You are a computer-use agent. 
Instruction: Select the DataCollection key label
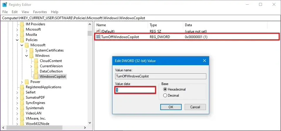[x=51, y=71]
